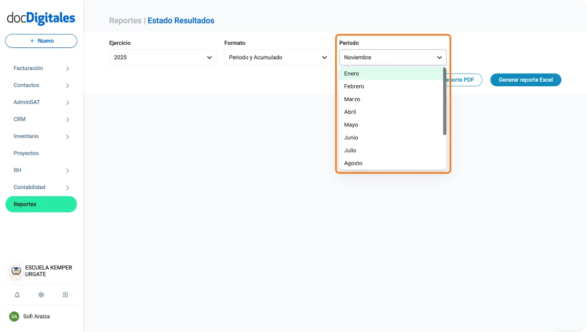Pick Junio in the Periodo list
The height and width of the screenshot is (332, 587).
pos(352,138)
